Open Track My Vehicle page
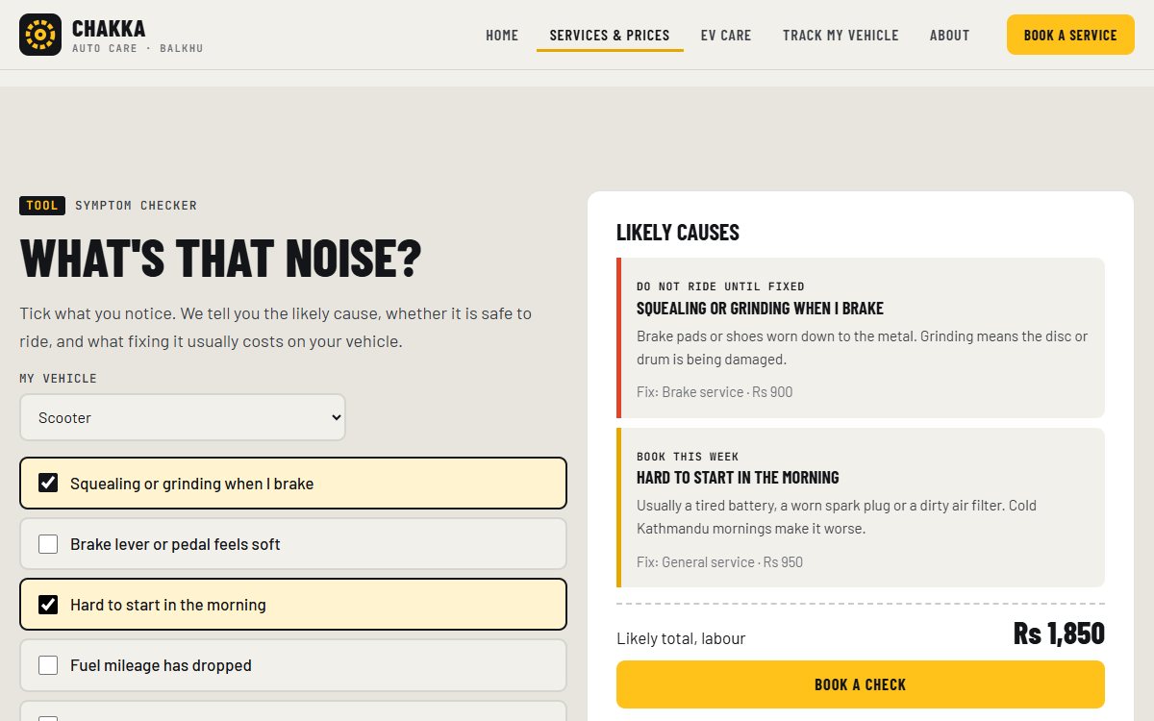 coord(840,36)
